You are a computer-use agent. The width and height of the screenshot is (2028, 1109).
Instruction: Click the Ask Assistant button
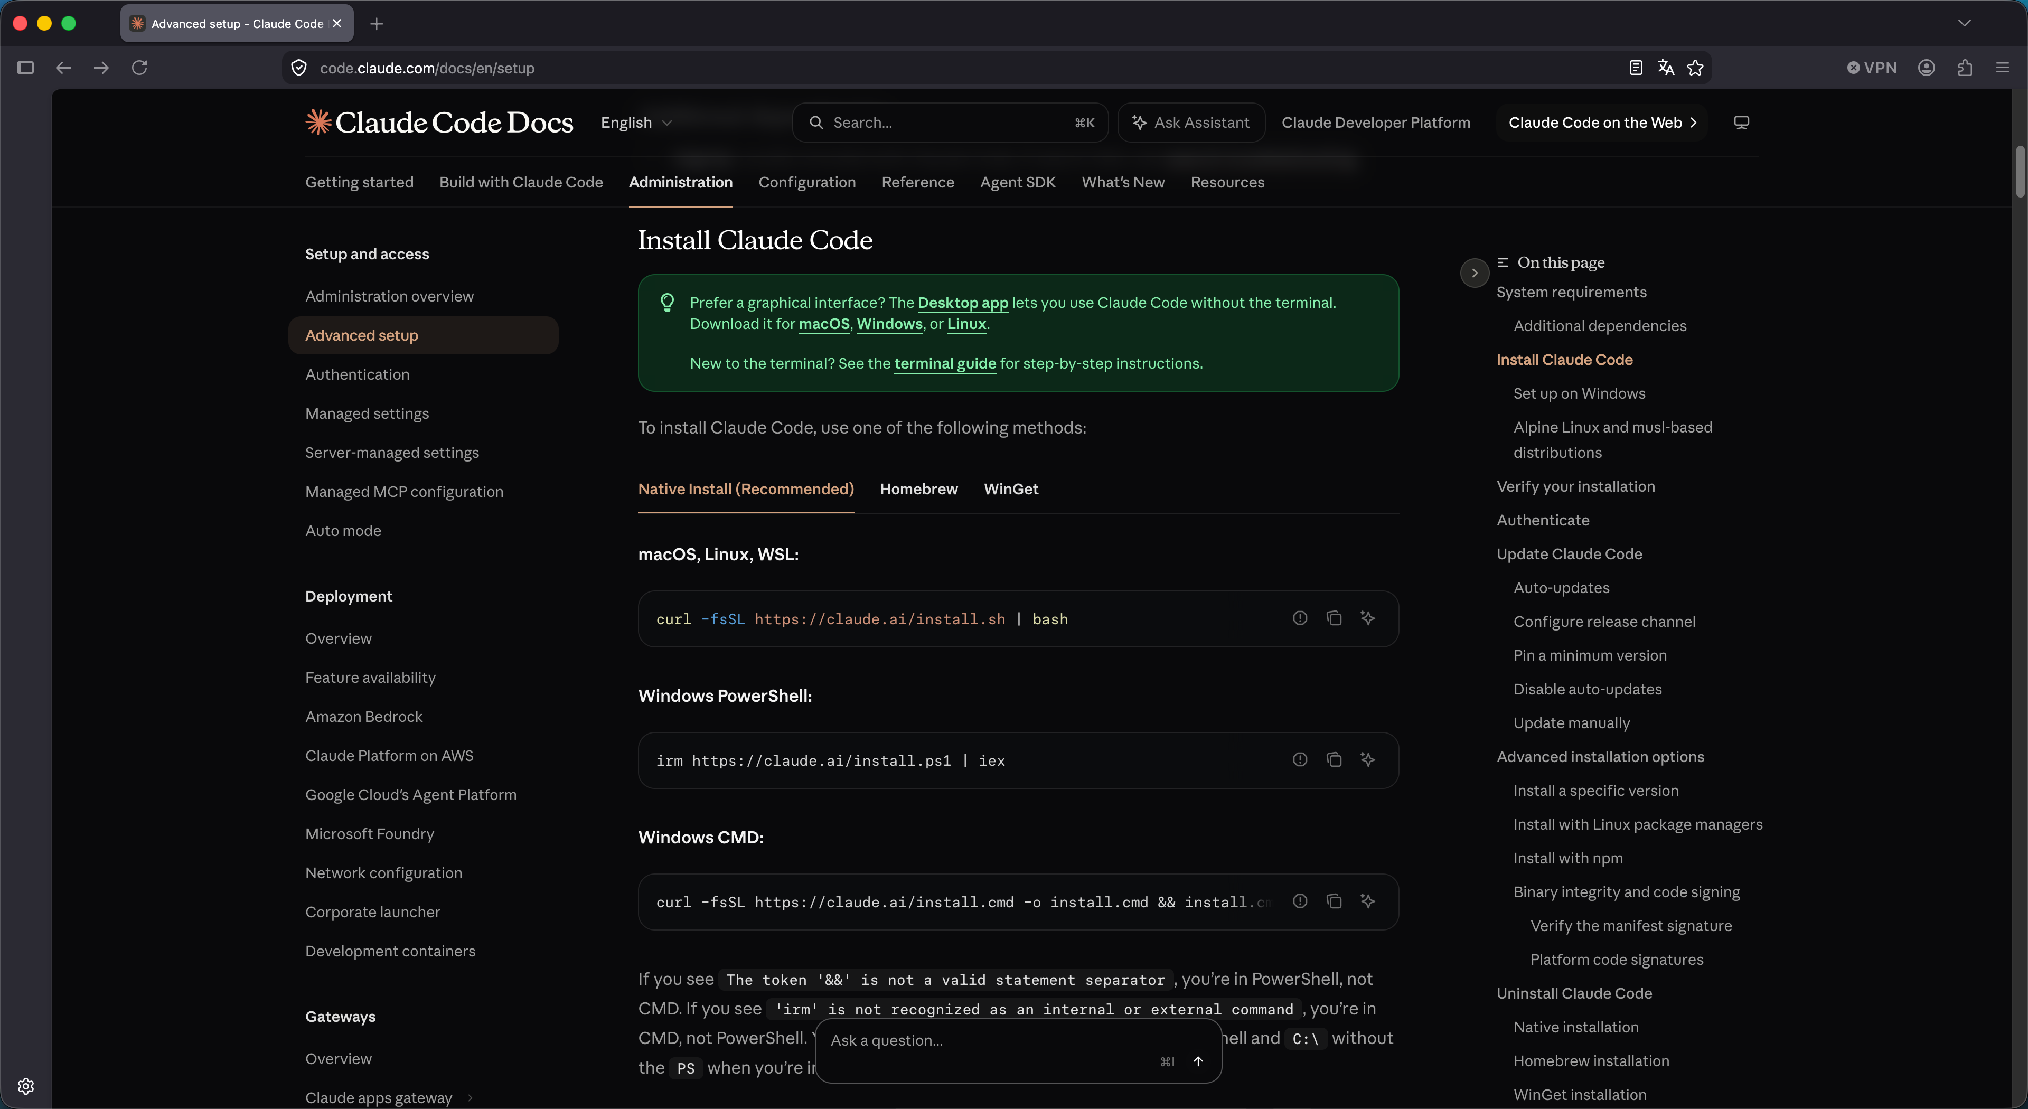(x=1190, y=122)
